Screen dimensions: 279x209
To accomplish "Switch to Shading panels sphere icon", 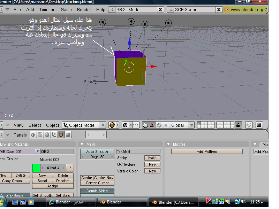I will 47,135.
